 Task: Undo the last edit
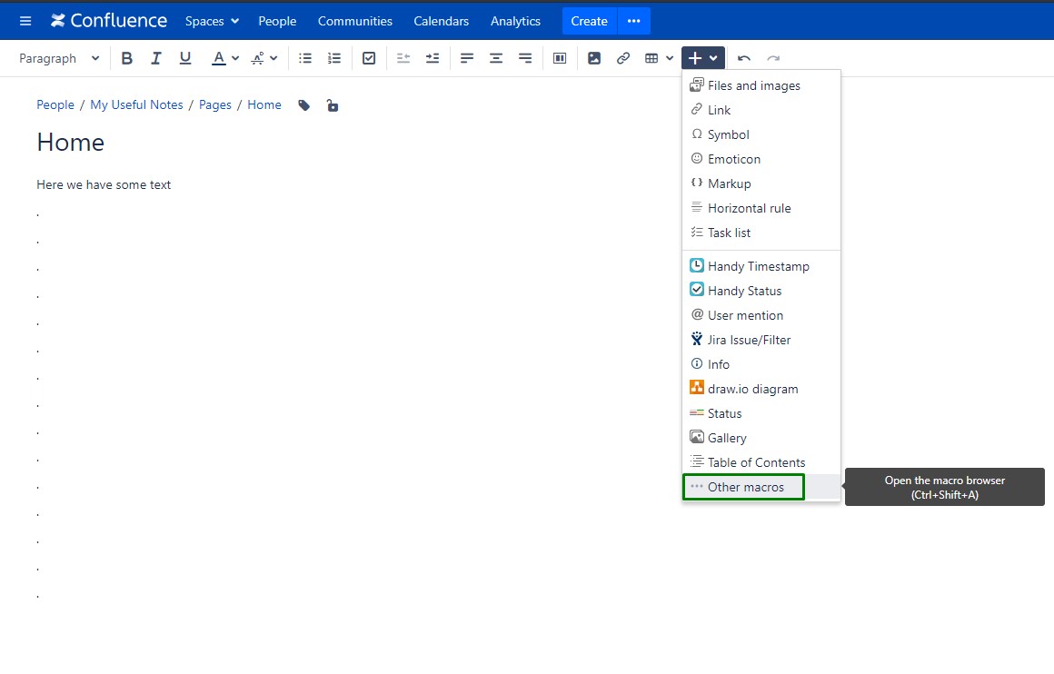click(743, 58)
